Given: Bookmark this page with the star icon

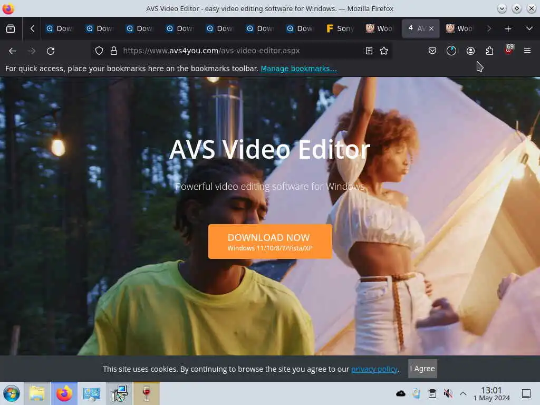Looking at the screenshot, I should 384,51.
